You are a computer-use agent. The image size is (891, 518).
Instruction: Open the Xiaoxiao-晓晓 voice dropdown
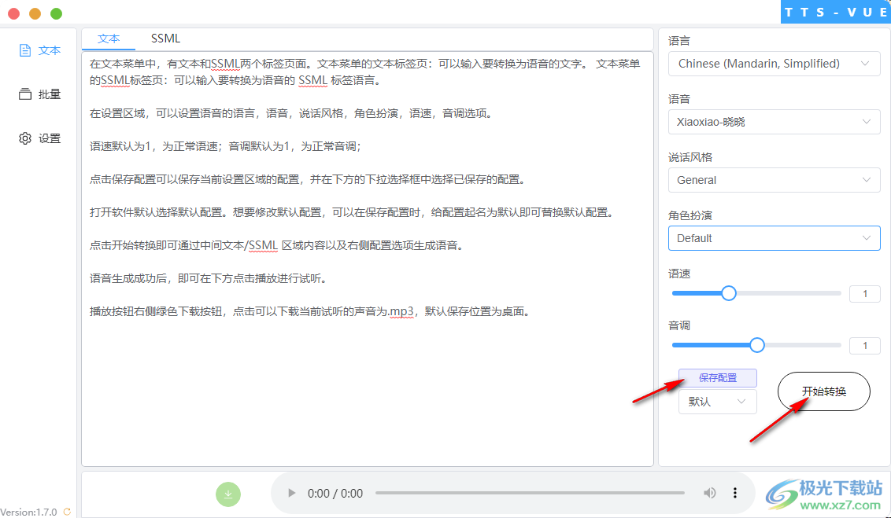coord(774,122)
